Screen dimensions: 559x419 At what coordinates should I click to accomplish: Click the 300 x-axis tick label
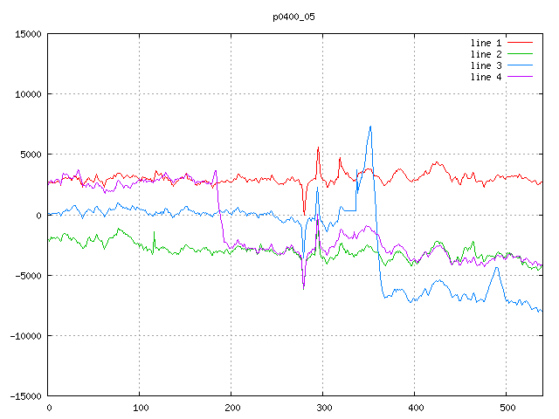[x=323, y=408]
